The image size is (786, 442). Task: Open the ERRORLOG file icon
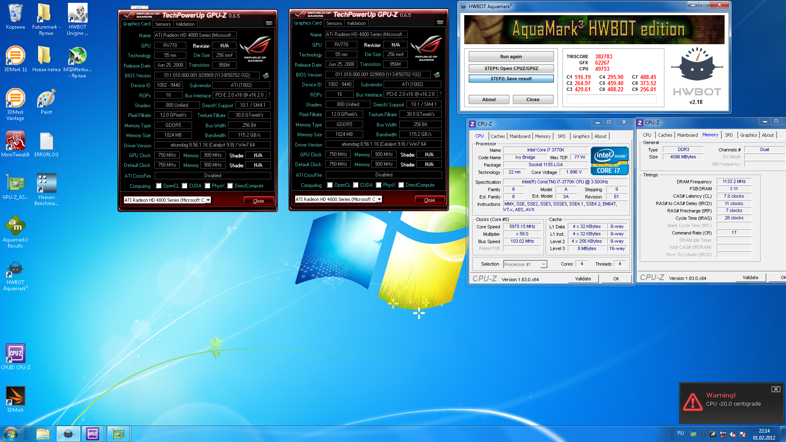pyautogui.click(x=46, y=144)
